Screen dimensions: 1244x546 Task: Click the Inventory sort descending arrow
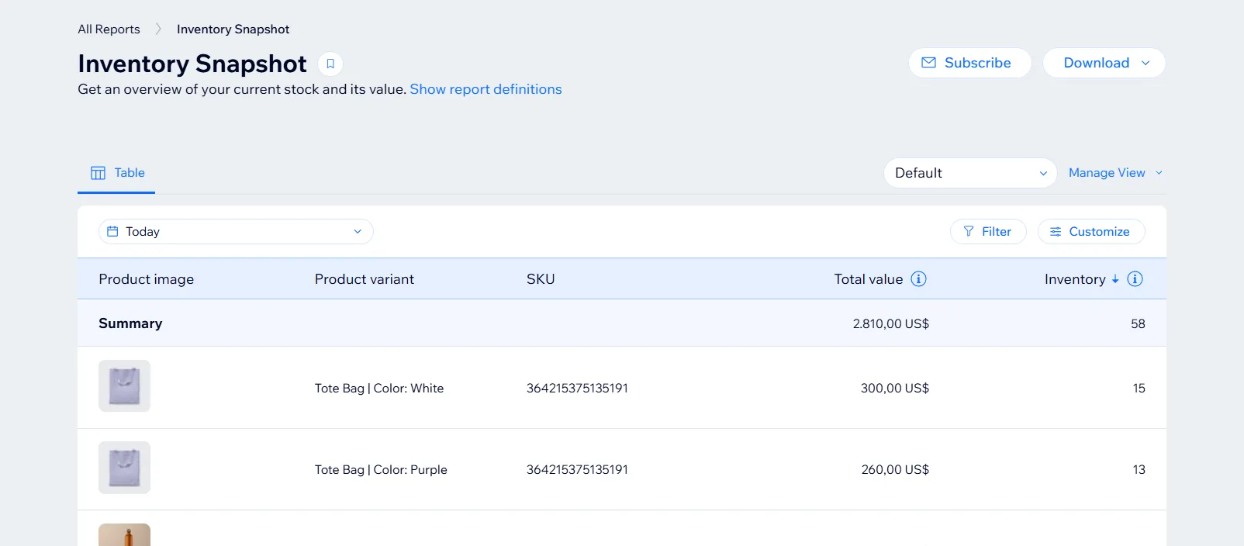(1115, 279)
